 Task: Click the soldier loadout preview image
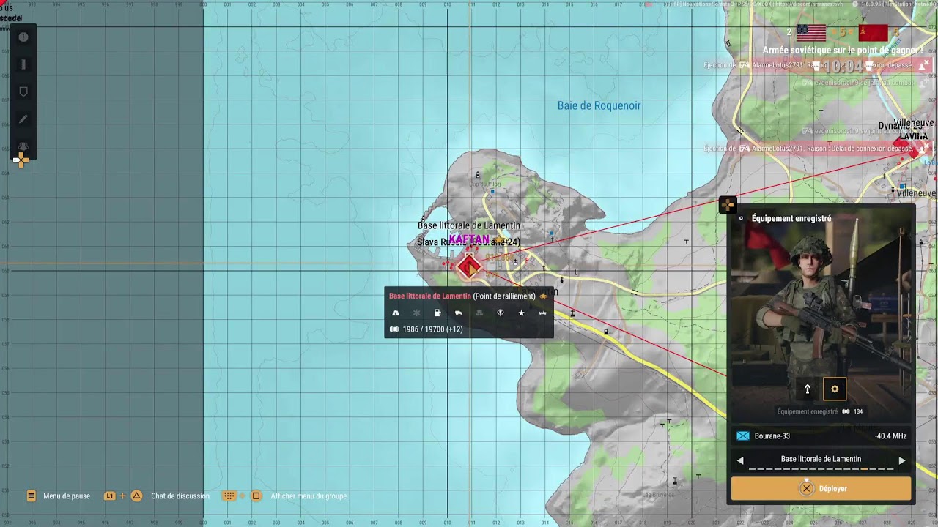coord(821,315)
